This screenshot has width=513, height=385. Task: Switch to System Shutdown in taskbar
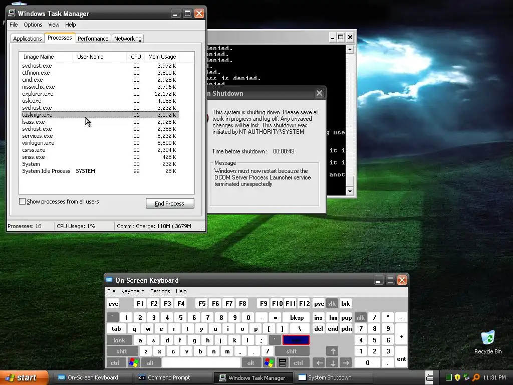tap(333, 377)
